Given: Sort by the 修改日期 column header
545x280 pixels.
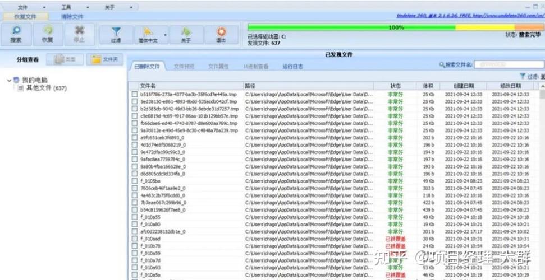Looking at the screenshot, I should [511, 86].
